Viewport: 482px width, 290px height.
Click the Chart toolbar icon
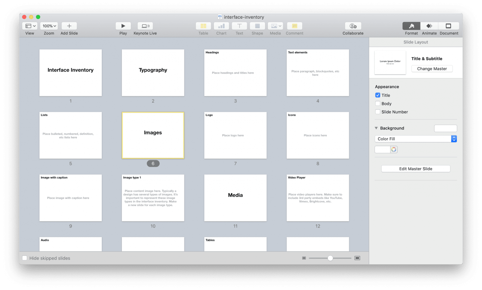click(221, 26)
